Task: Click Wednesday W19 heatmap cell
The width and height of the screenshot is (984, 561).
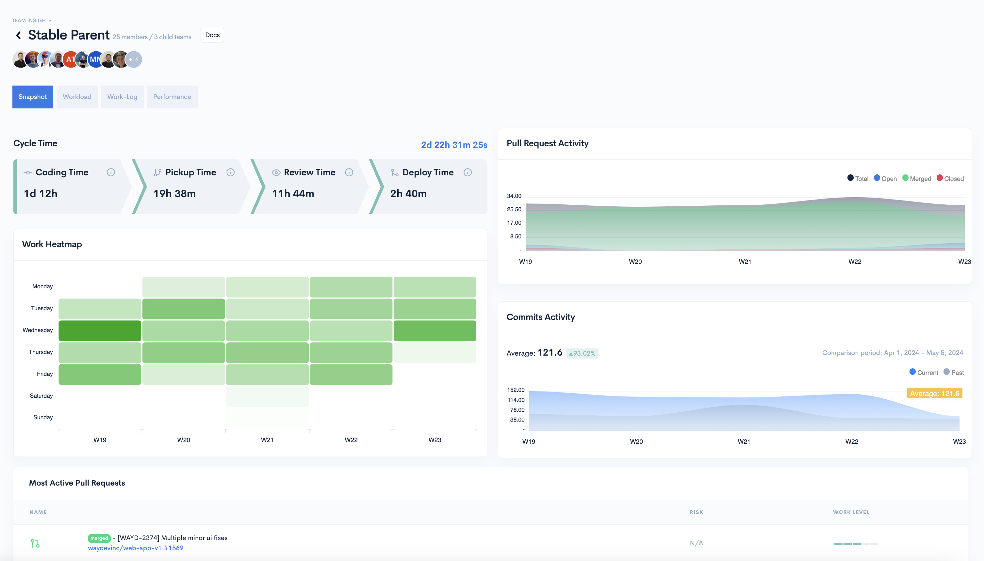Action: coord(100,330)
